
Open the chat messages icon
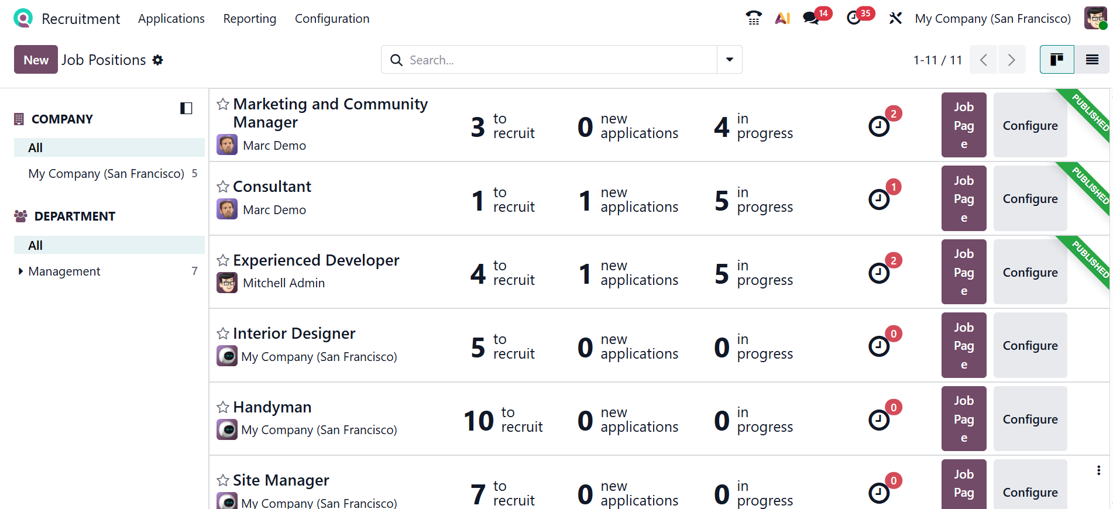tap(811, 18)
